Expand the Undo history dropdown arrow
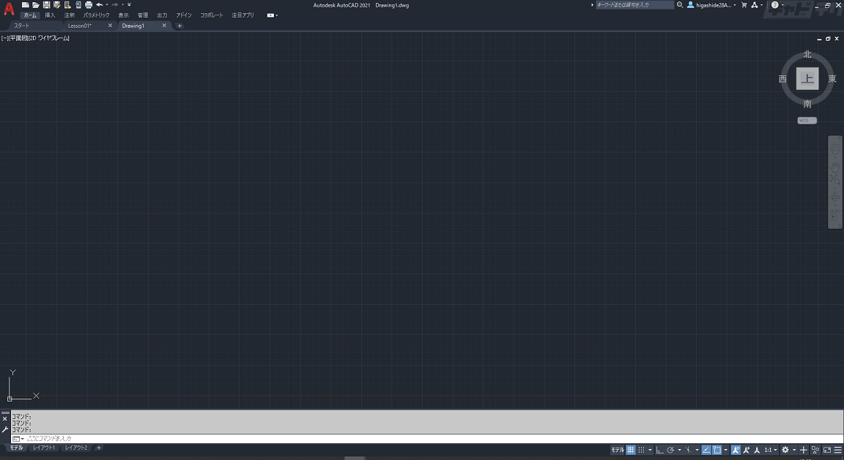Screen dimensions: 844x460 107,5
